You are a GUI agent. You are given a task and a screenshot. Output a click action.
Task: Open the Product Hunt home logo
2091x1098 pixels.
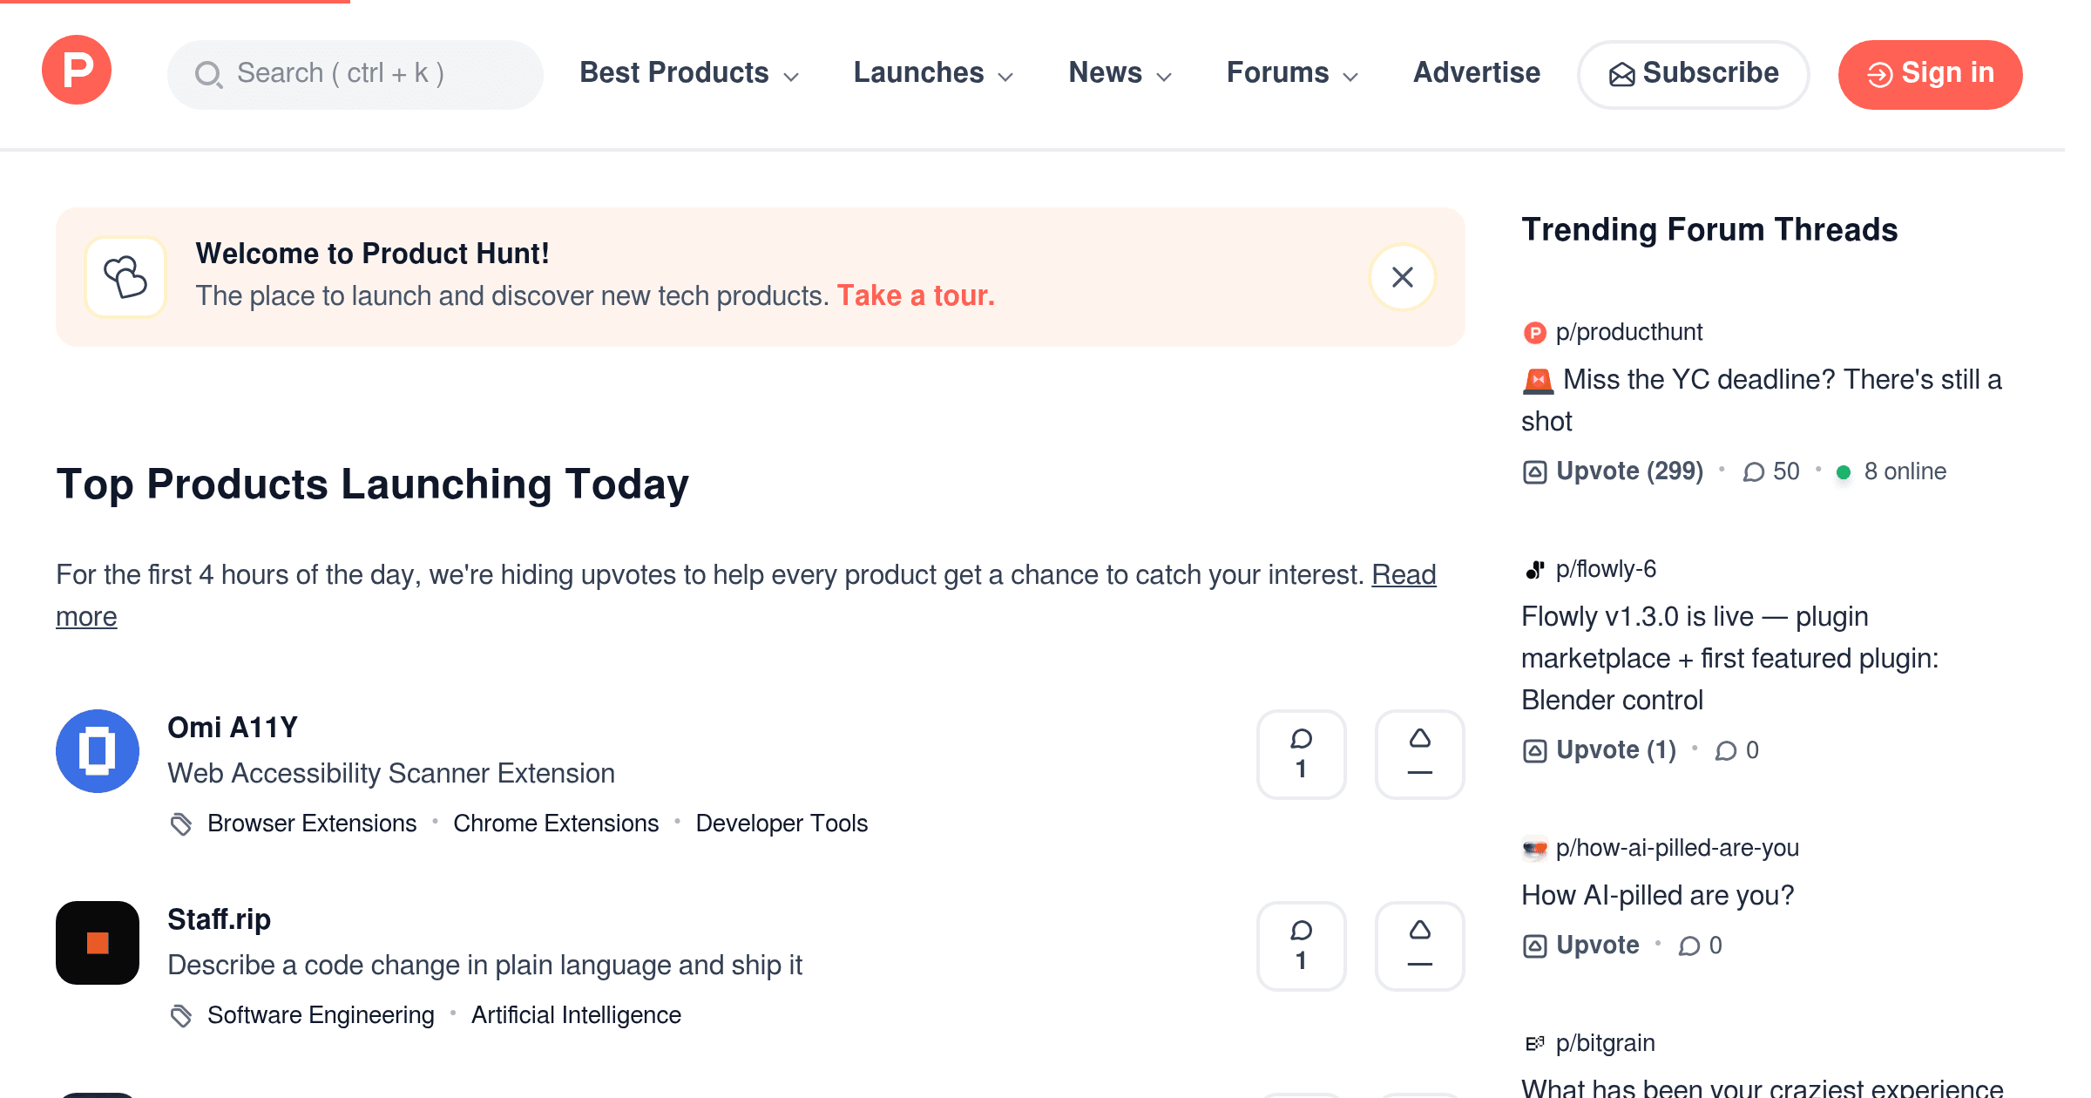(x=77, y=70)
